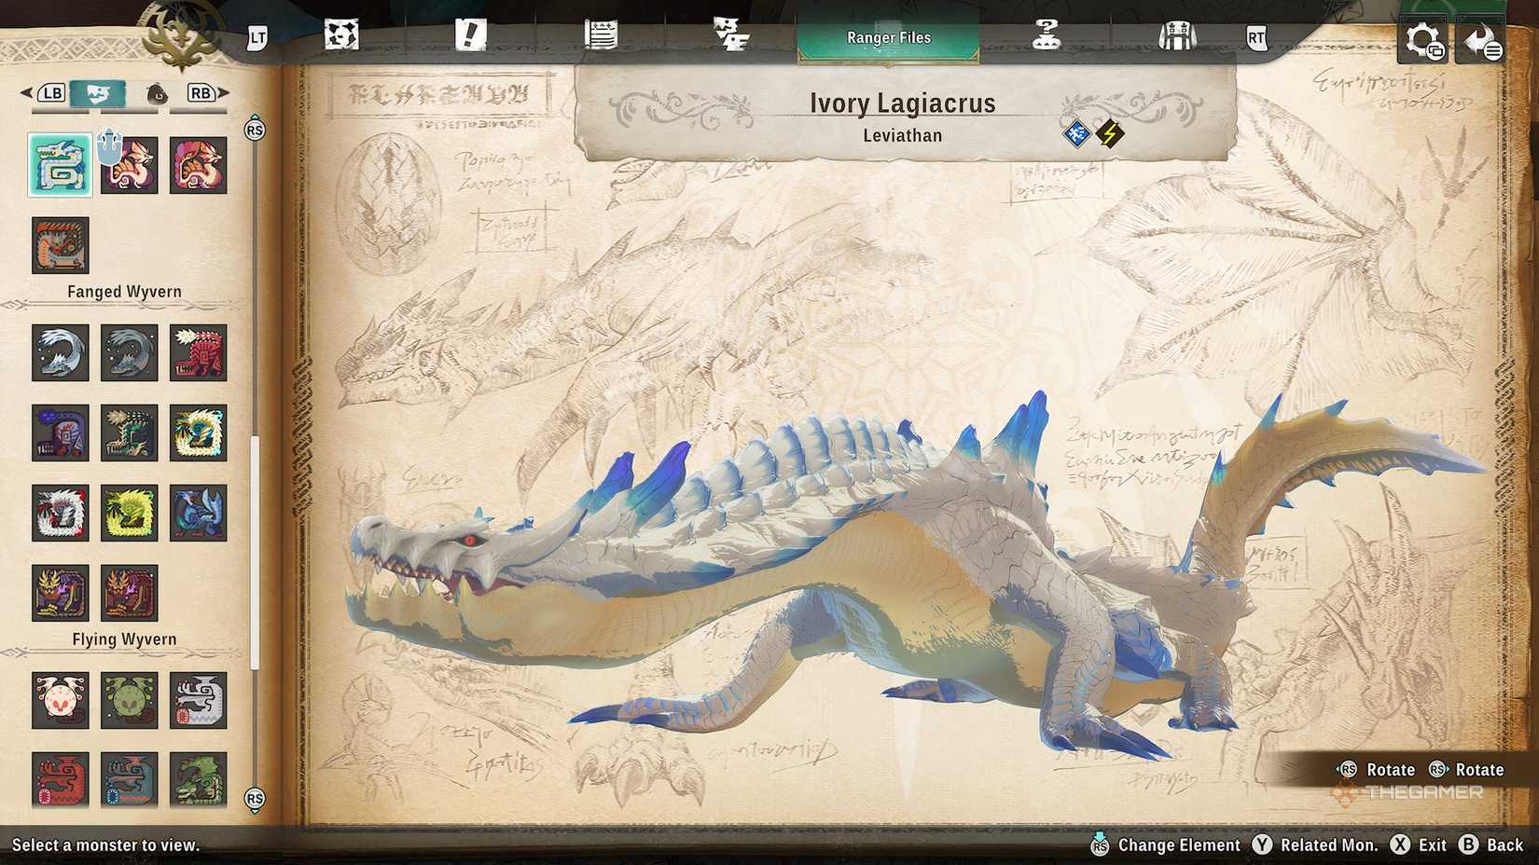The image size is (1539, 865).
Task: Click the yellow thunder element icon
Action: 1110,134
